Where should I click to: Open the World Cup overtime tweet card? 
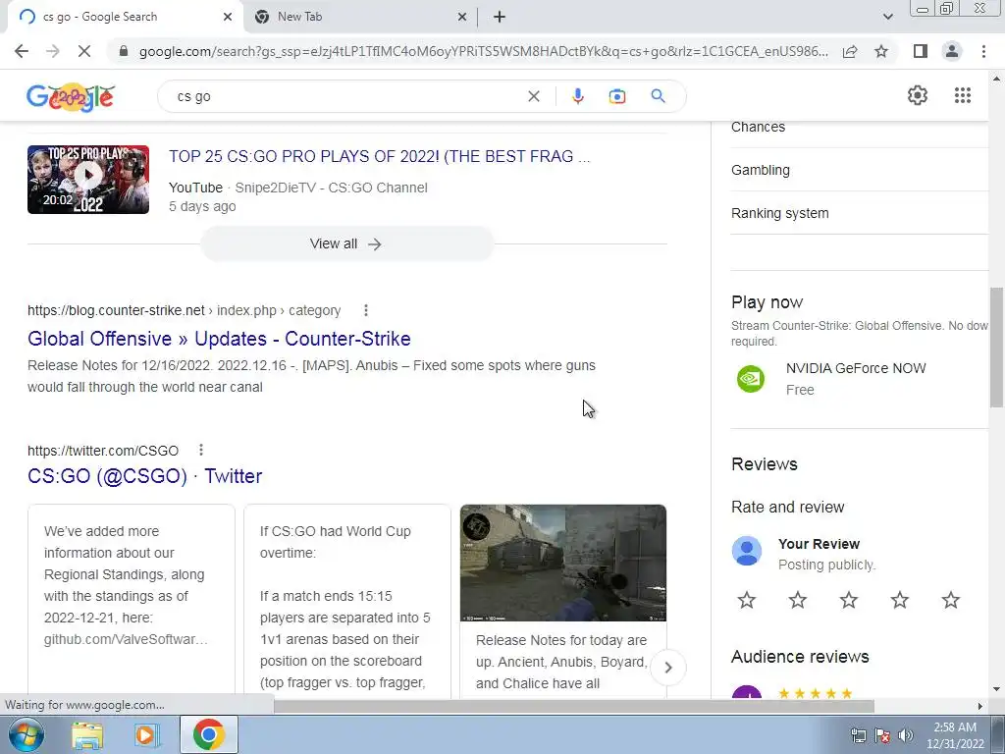click(347, 601)
